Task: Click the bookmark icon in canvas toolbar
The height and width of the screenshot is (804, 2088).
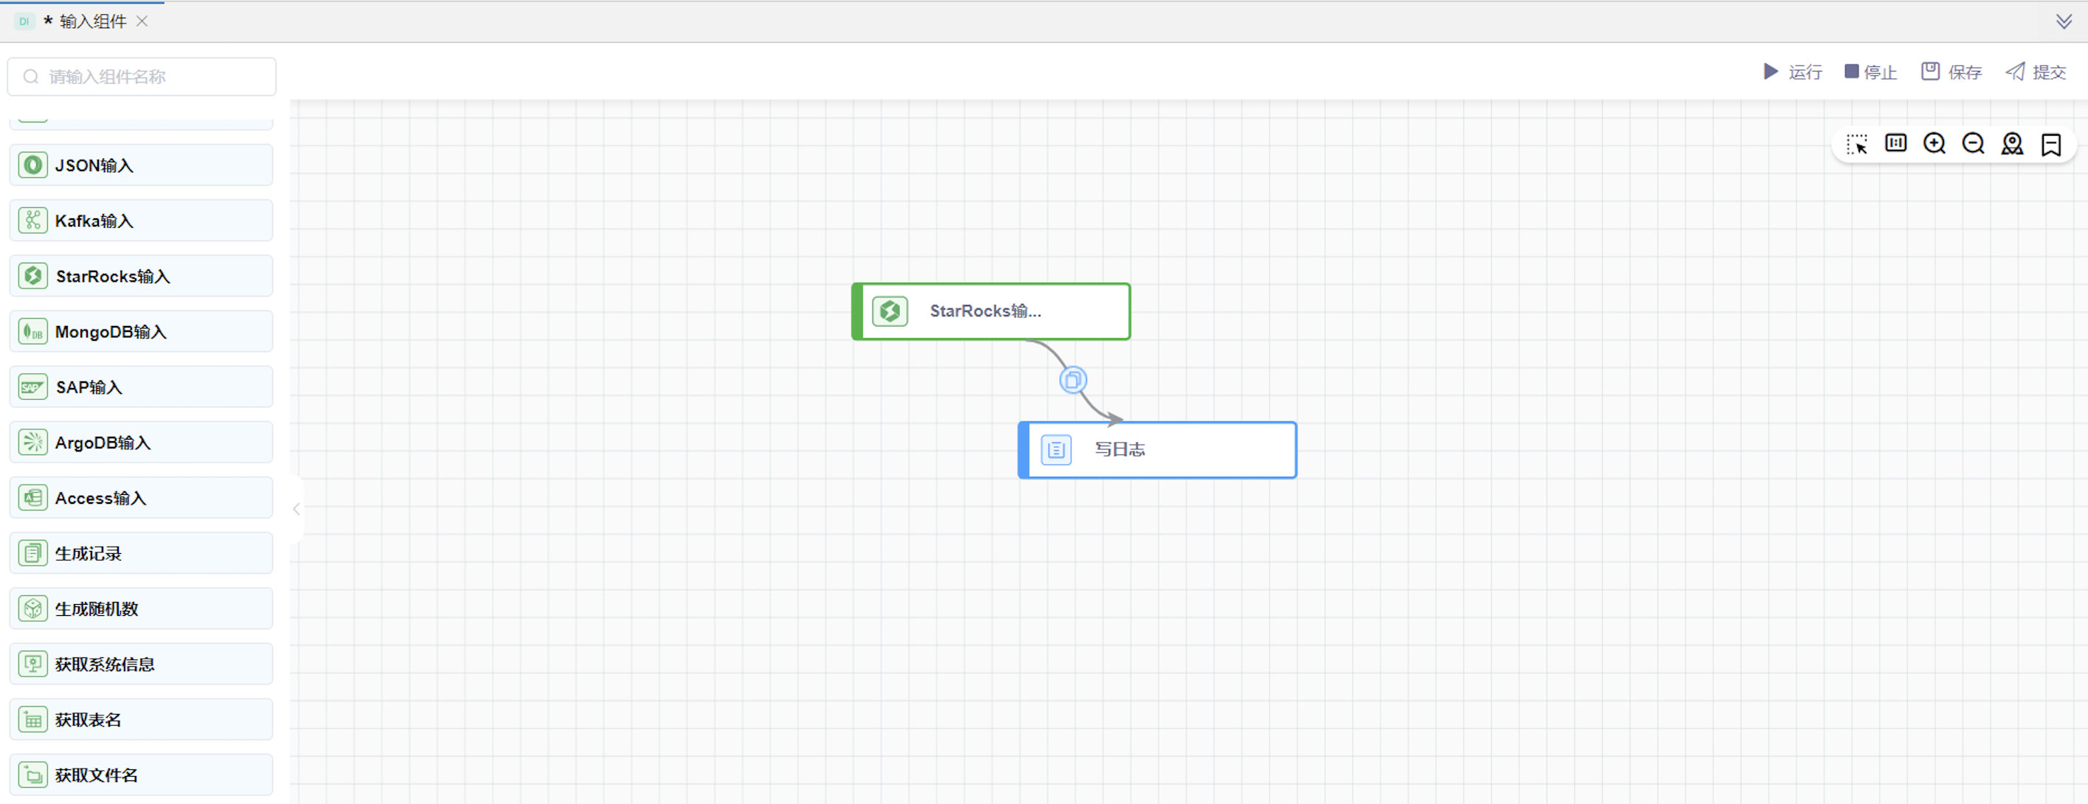Action: 2050,145
